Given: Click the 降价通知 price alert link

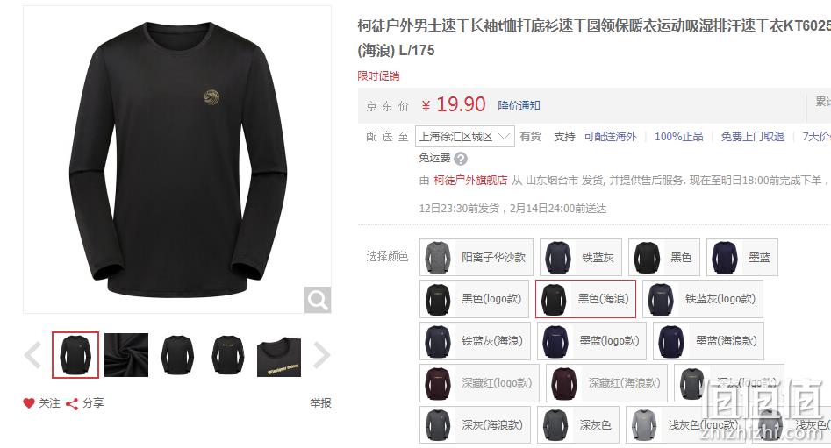Looking at the screenshot, I should tap(519, 105).
